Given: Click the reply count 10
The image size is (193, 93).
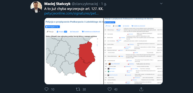Looking at the screenshot, I should click(53, 89).
